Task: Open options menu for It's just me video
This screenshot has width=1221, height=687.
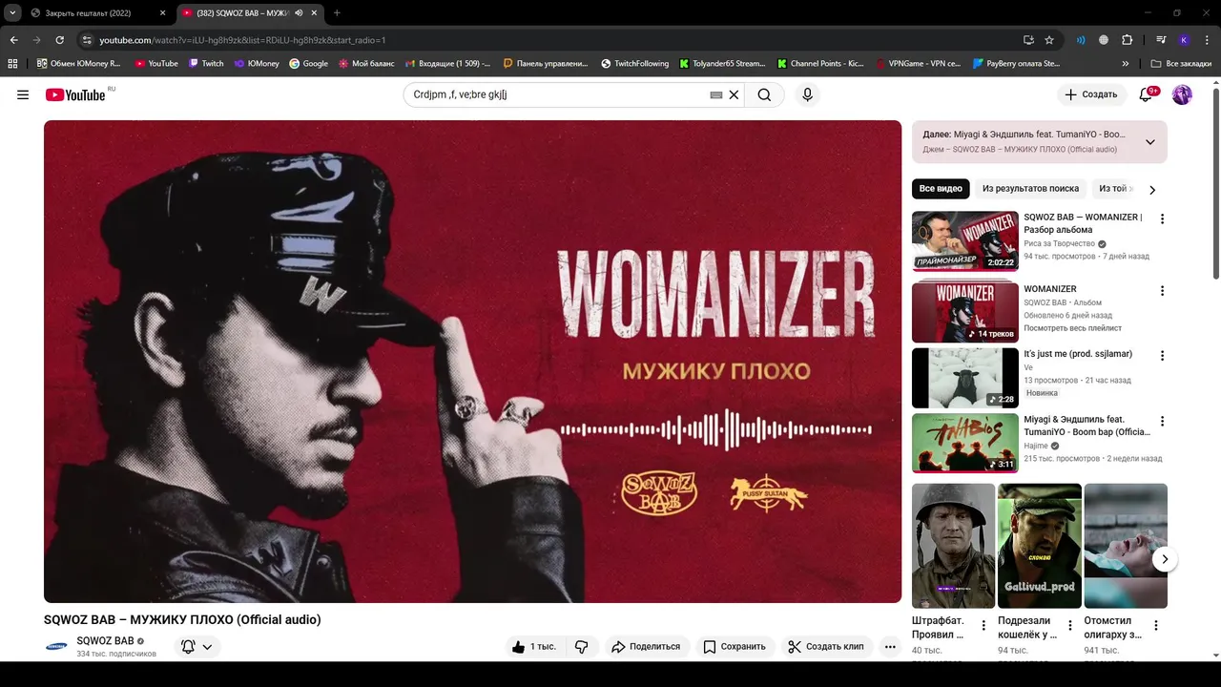Action: (1162, 355)
